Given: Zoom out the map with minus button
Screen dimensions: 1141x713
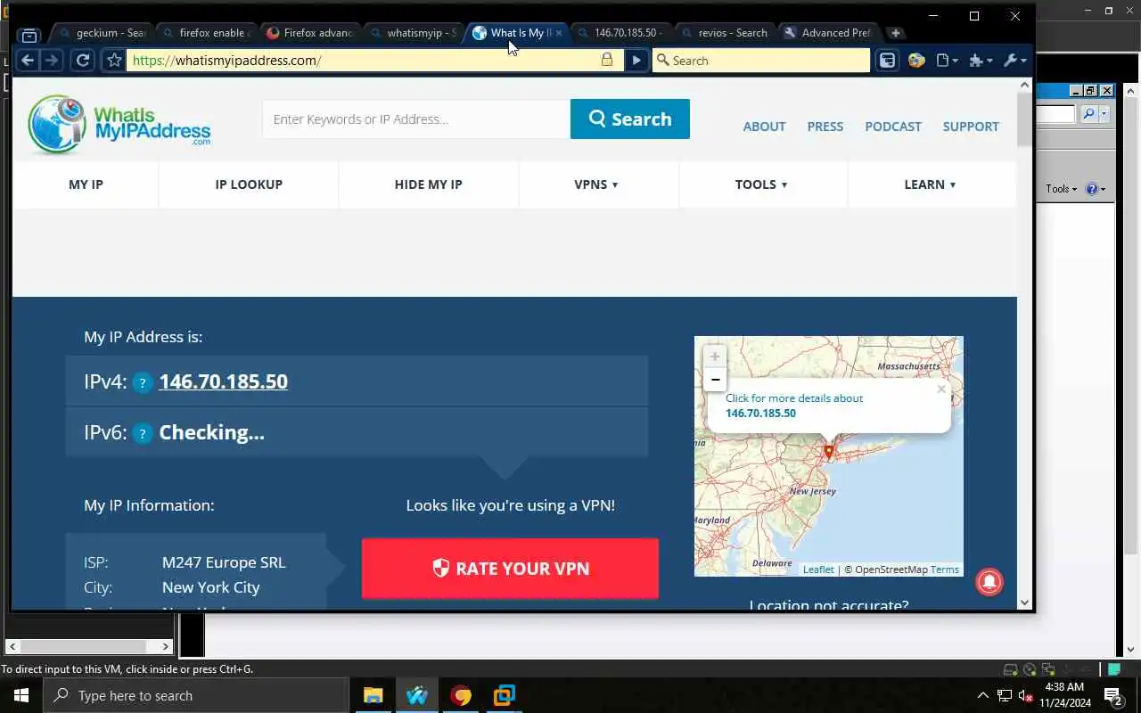Looking at the screenshot, I should coord(714,380).
